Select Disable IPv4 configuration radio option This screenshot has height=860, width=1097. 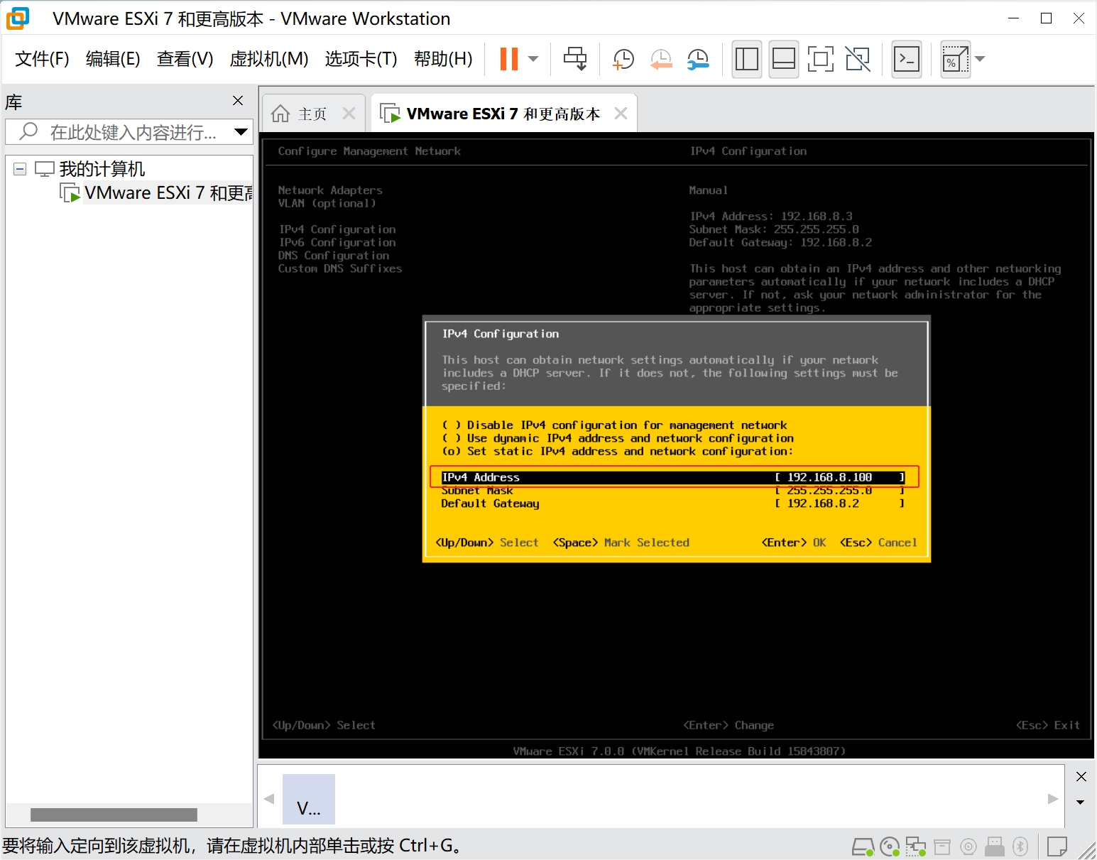(x=452, y=425)
